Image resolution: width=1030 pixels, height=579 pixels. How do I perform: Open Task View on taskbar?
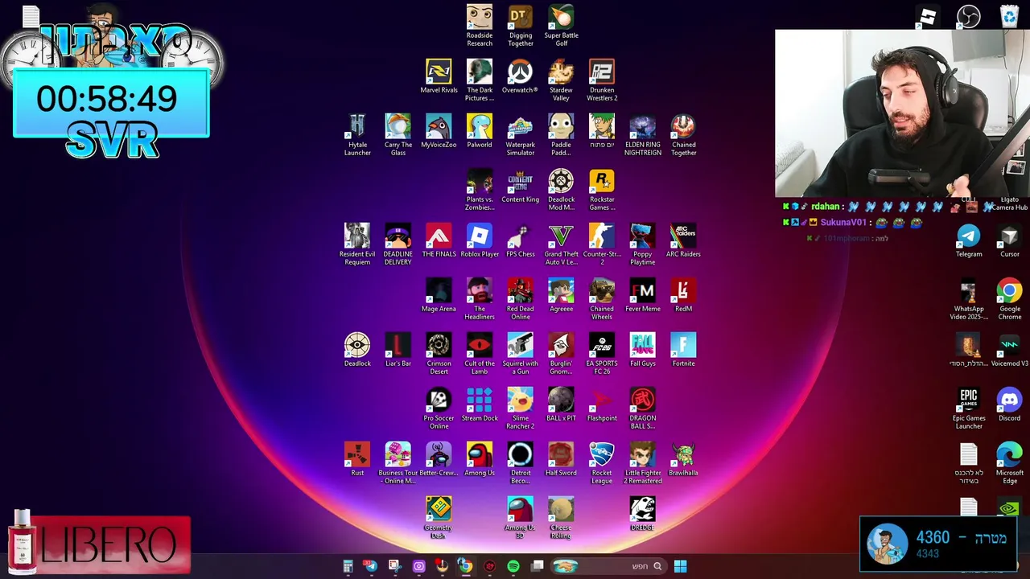click(x=538, y=566)
